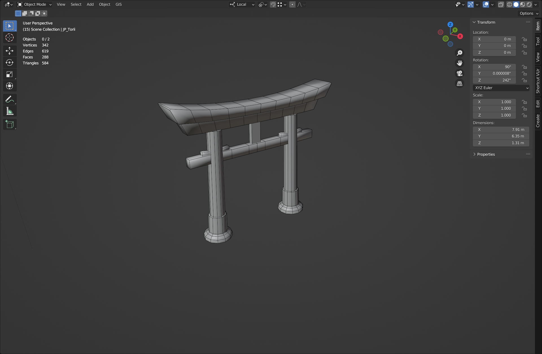Switch to orthographic view via grid icon
This screenshot has height=354, width=542.
click(x=460, y=84)
